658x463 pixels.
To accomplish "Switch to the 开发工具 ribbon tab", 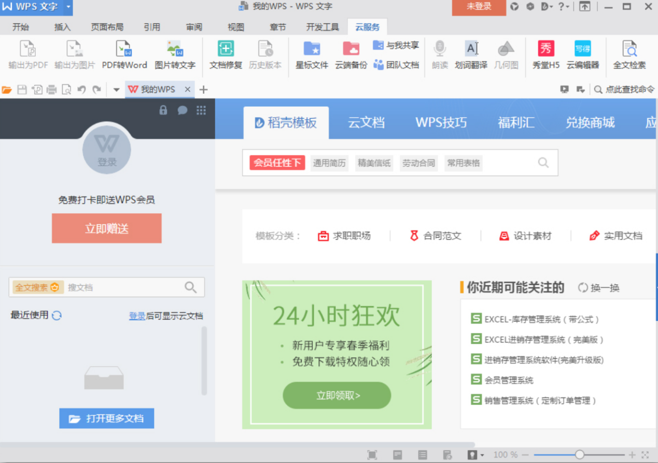I will point(321,27).
